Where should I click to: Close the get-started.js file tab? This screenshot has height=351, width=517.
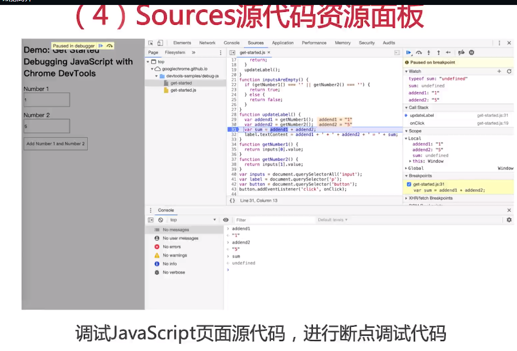tap(269, 53)
